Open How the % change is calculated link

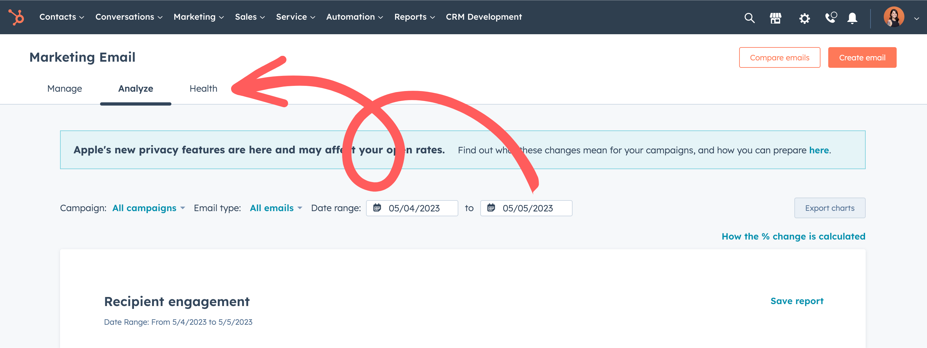[x=793, y=236]
